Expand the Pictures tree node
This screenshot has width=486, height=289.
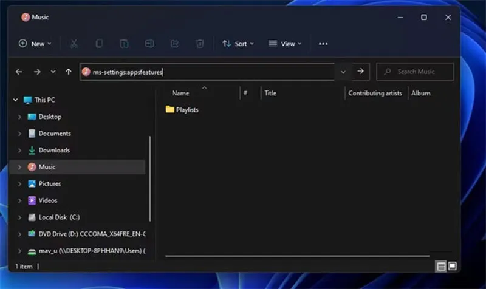coord(19,184)
